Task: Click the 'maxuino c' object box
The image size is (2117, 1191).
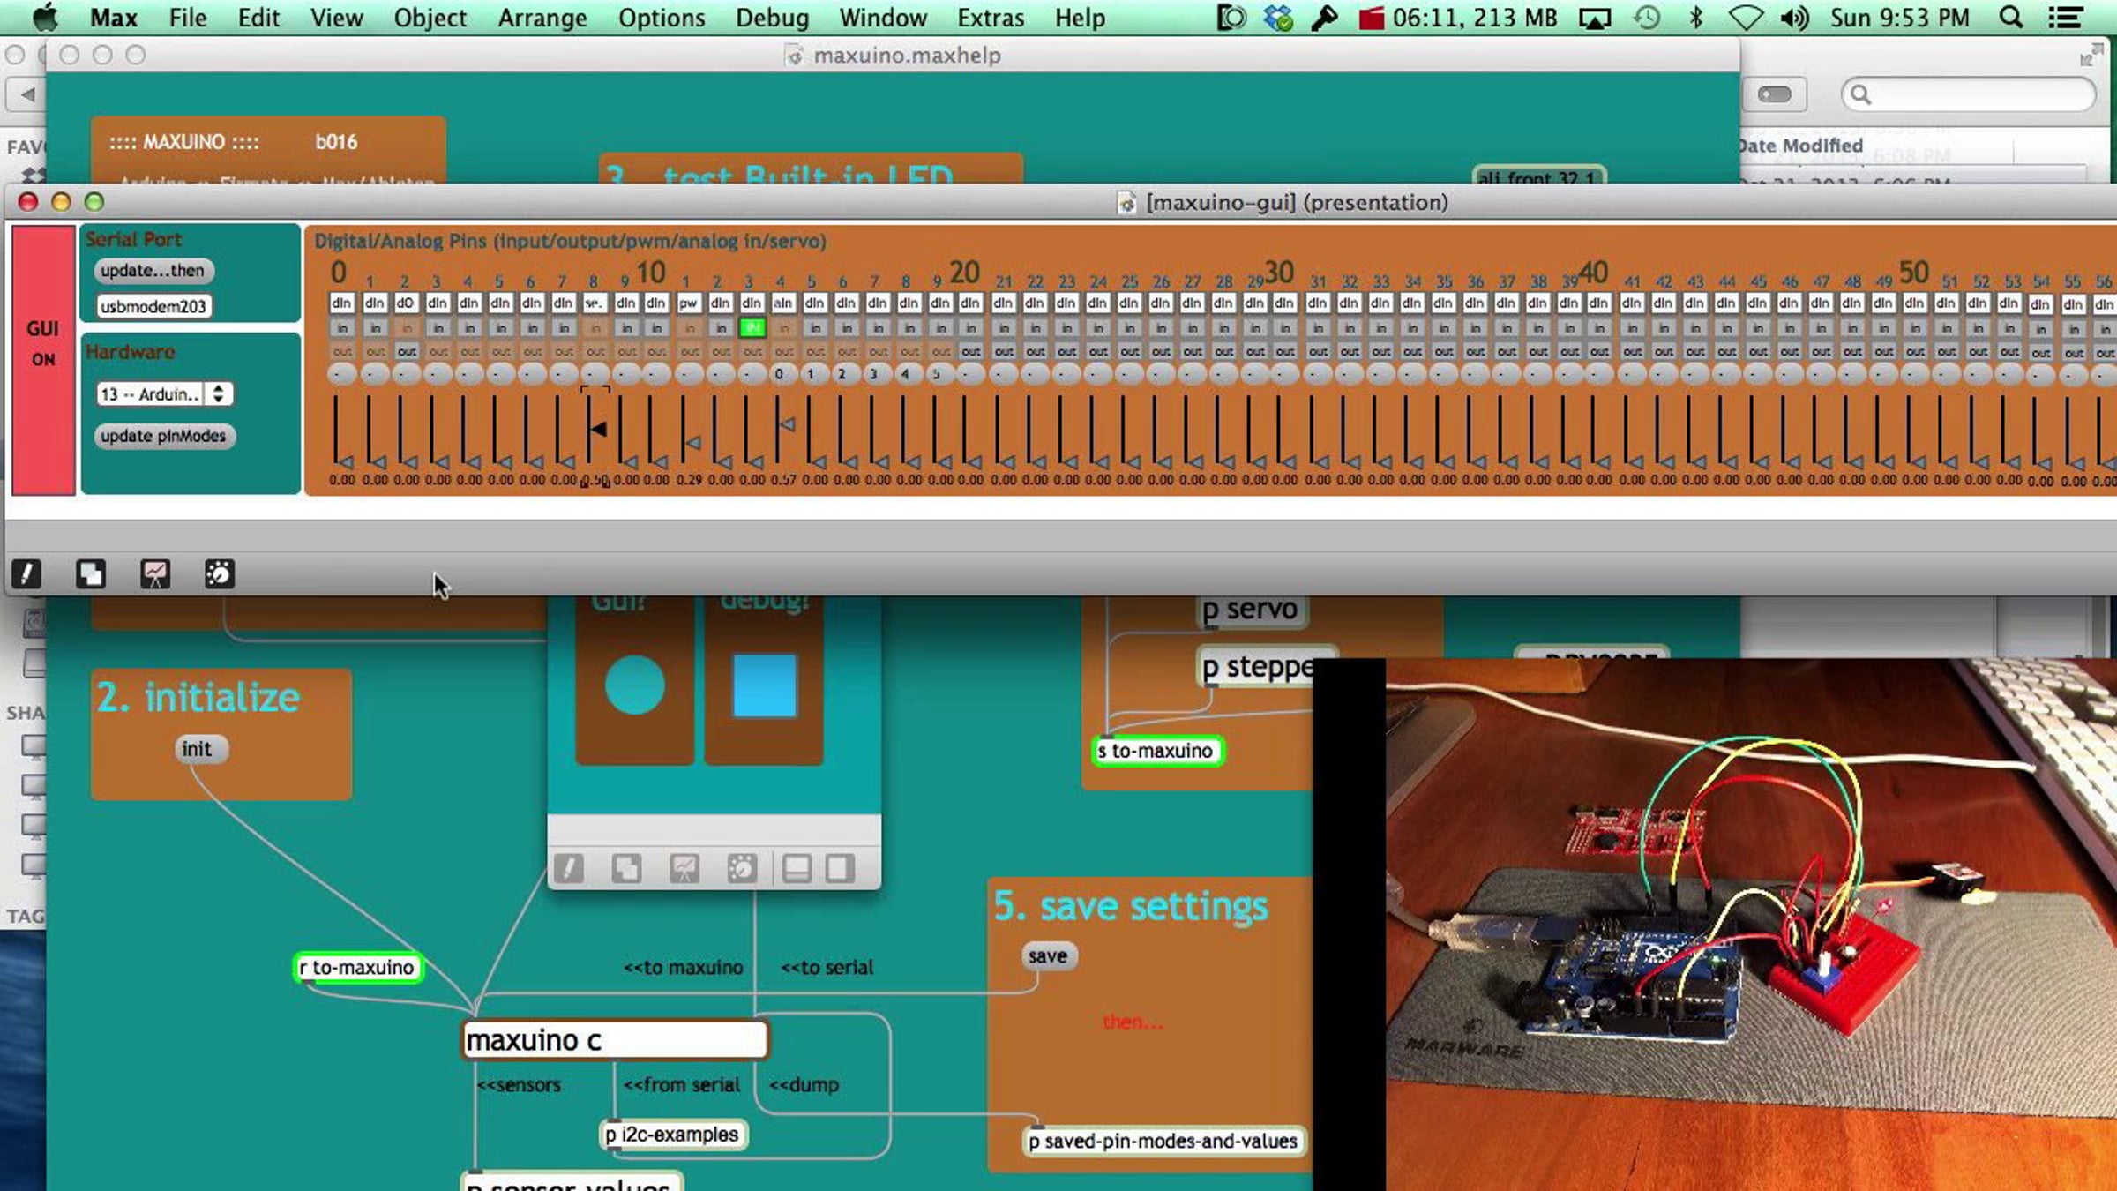Action: 615,1040
